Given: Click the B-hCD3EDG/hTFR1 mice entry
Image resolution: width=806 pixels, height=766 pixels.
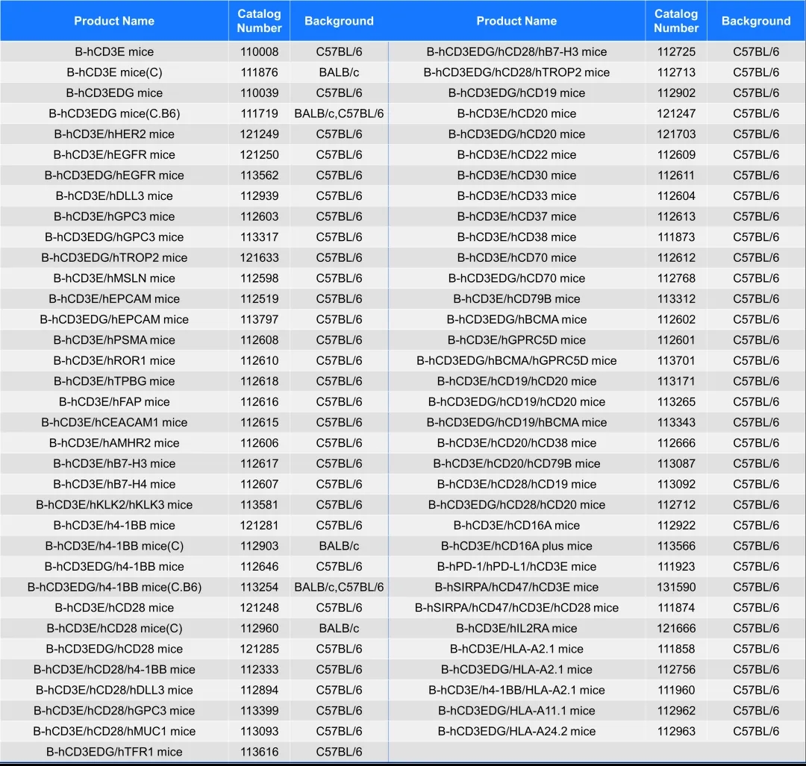Looking at the screenshot, I should click(x=114, y=752).
